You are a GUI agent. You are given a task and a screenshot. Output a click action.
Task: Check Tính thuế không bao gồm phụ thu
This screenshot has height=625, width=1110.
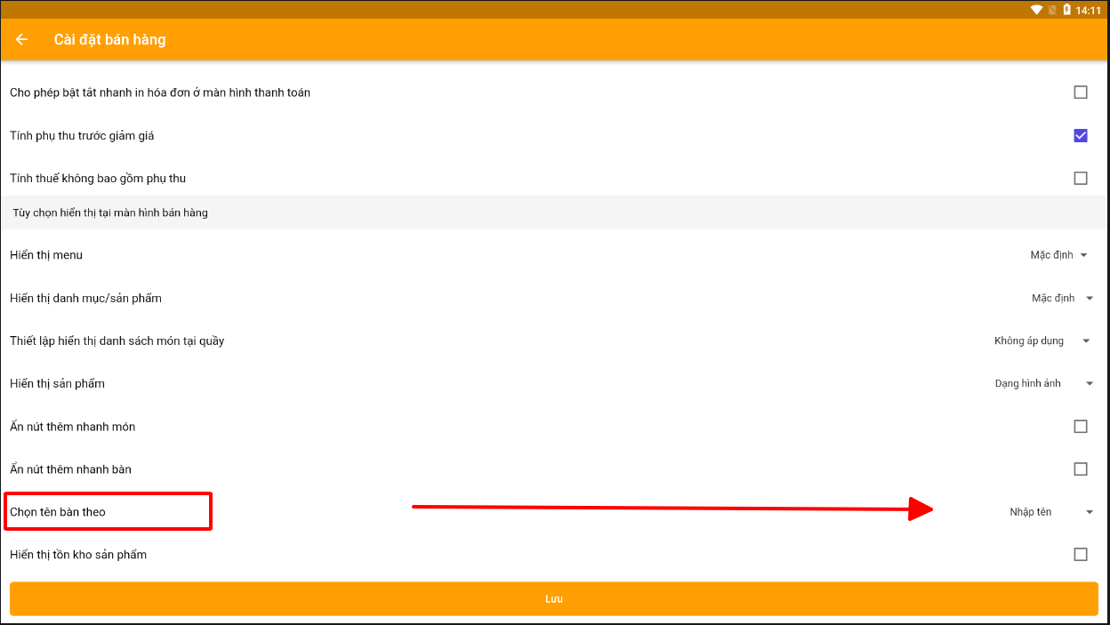pos(1080,178)
